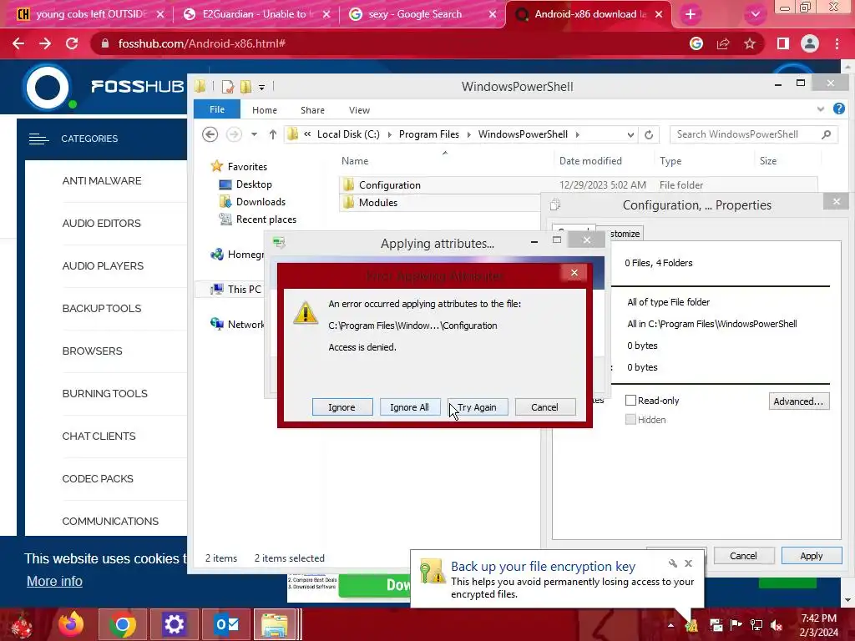Open Customize Quick Access Toolbar dropdown
This screenshot has height=641, width=855.
[261, 87]
